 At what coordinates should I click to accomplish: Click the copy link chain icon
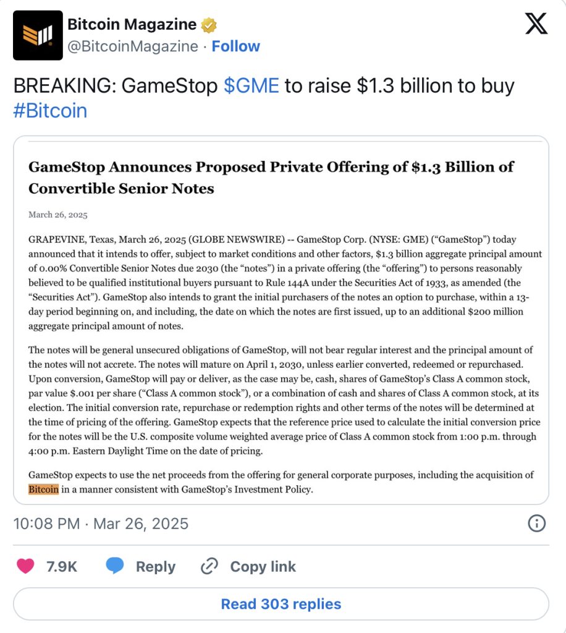(209, 566)
